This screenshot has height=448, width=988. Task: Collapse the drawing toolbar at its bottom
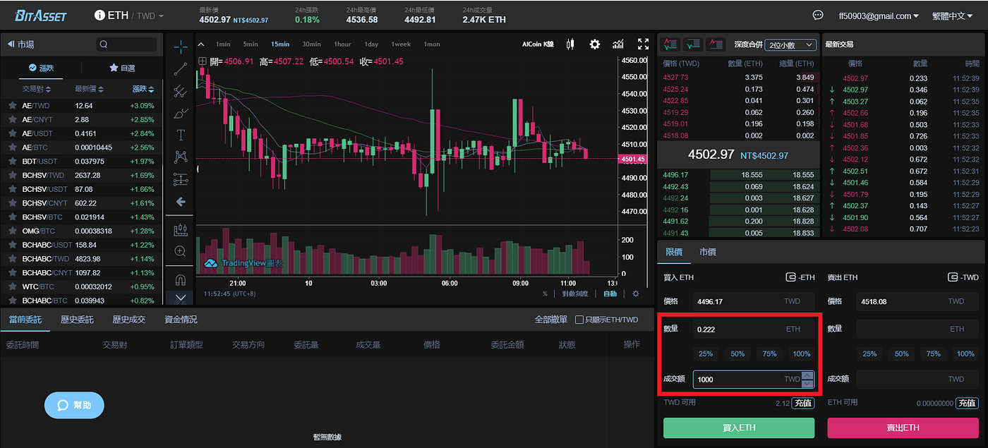coord(181,298)
